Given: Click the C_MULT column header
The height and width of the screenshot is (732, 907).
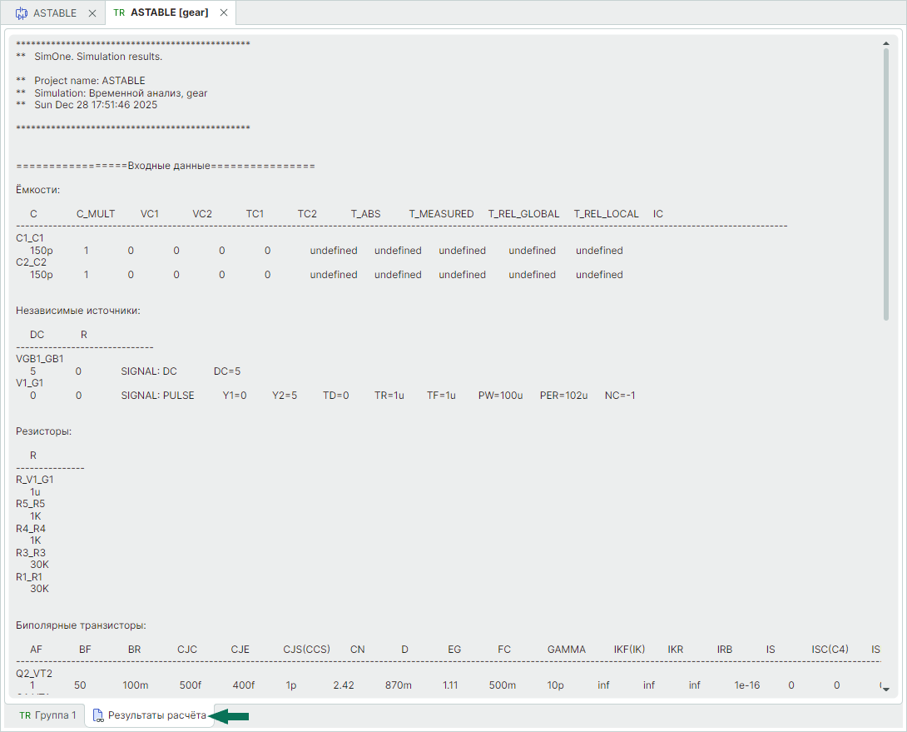Looking at the screenshot, I should coord(96,214).
